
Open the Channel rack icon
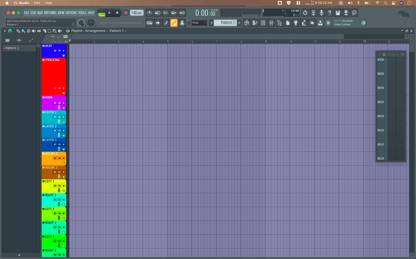[263, 23]
